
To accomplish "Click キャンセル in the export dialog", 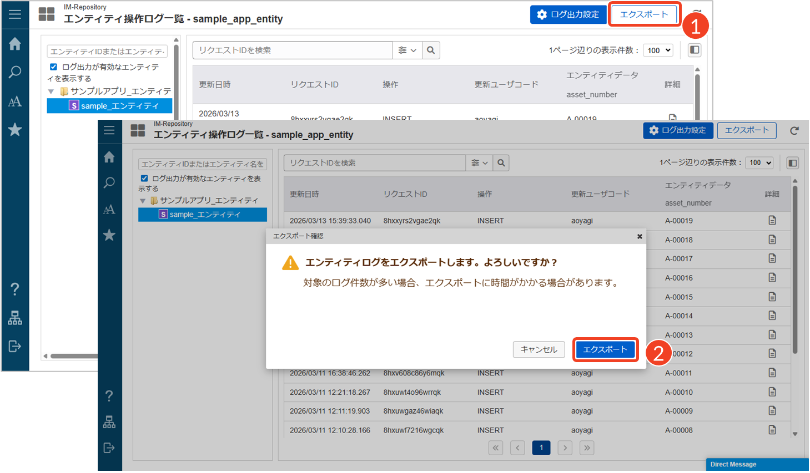I will click(x=539, y=350).
